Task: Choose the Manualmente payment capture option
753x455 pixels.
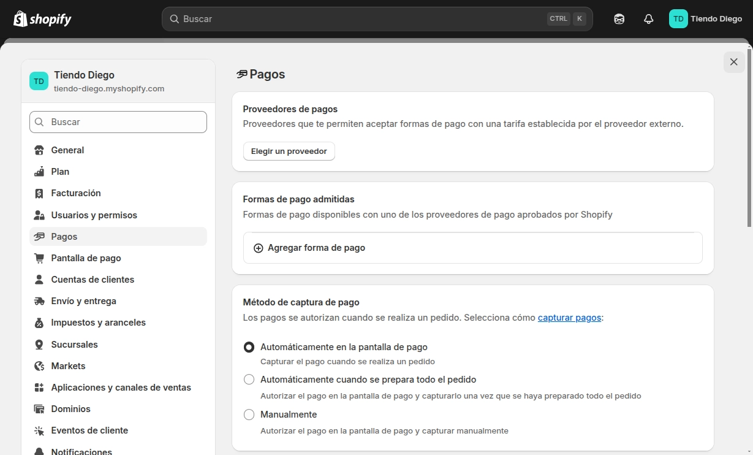Action: point(249,414)
